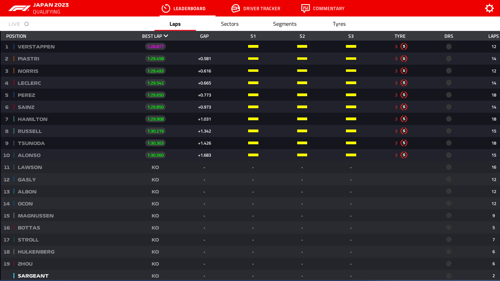Click Norris's soft tyre icon
Viewport: 500px width, 281px height.
(x=404, y=71)
